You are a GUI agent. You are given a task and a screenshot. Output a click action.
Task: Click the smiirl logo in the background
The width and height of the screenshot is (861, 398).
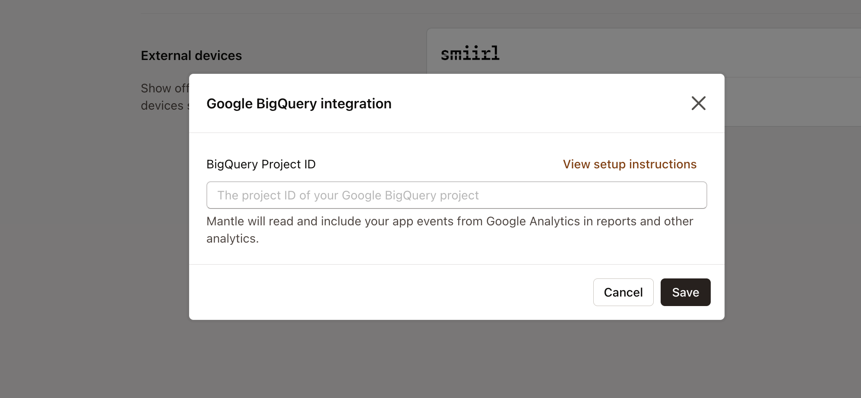tap(470, 53)
